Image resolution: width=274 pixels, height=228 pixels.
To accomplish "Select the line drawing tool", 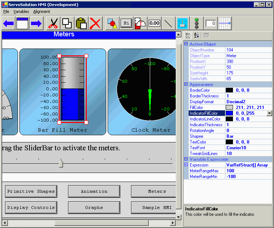I will [x=168, y=23].
